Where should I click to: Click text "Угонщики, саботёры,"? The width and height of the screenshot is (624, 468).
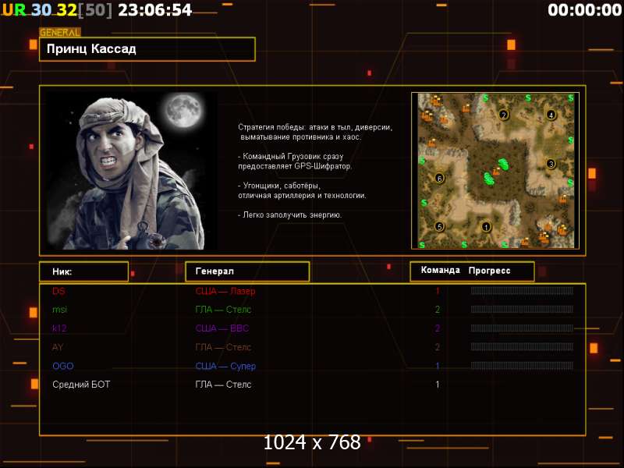tap(282, 186)
